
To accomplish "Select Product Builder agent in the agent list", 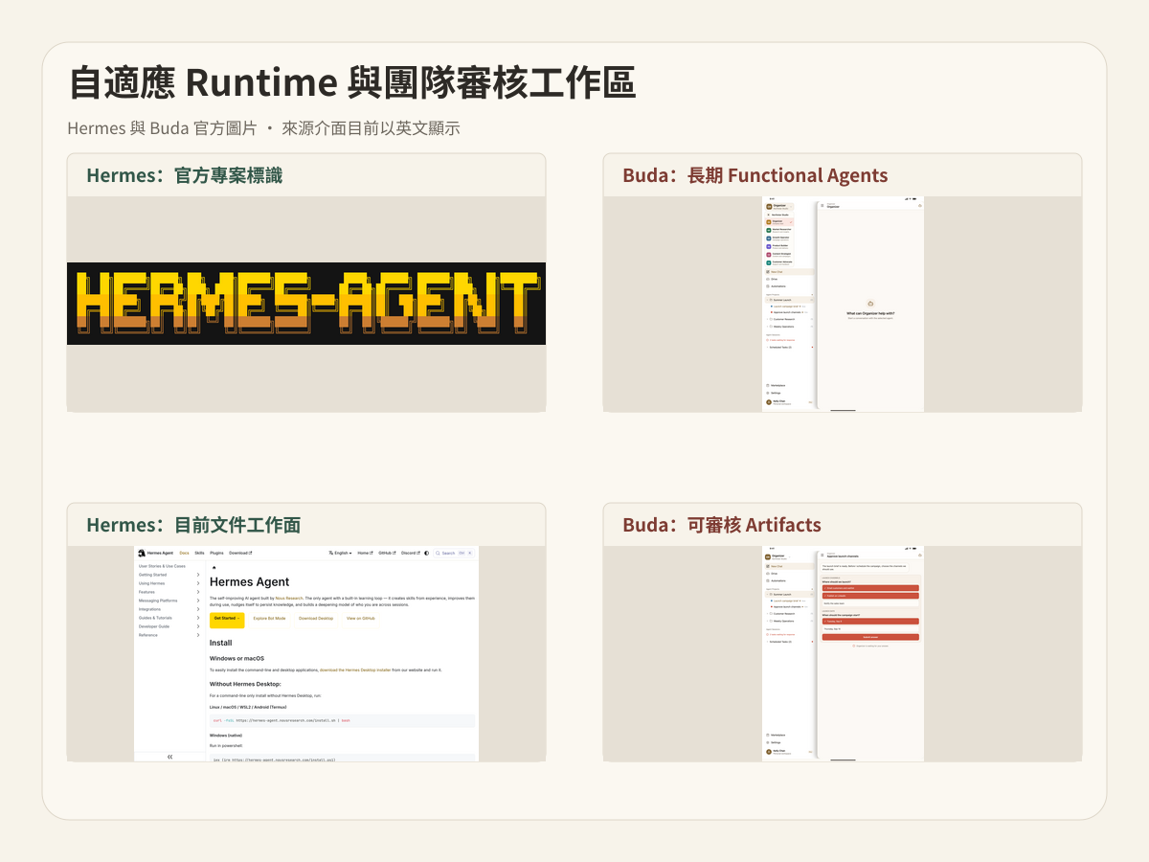I will point(779,246).
